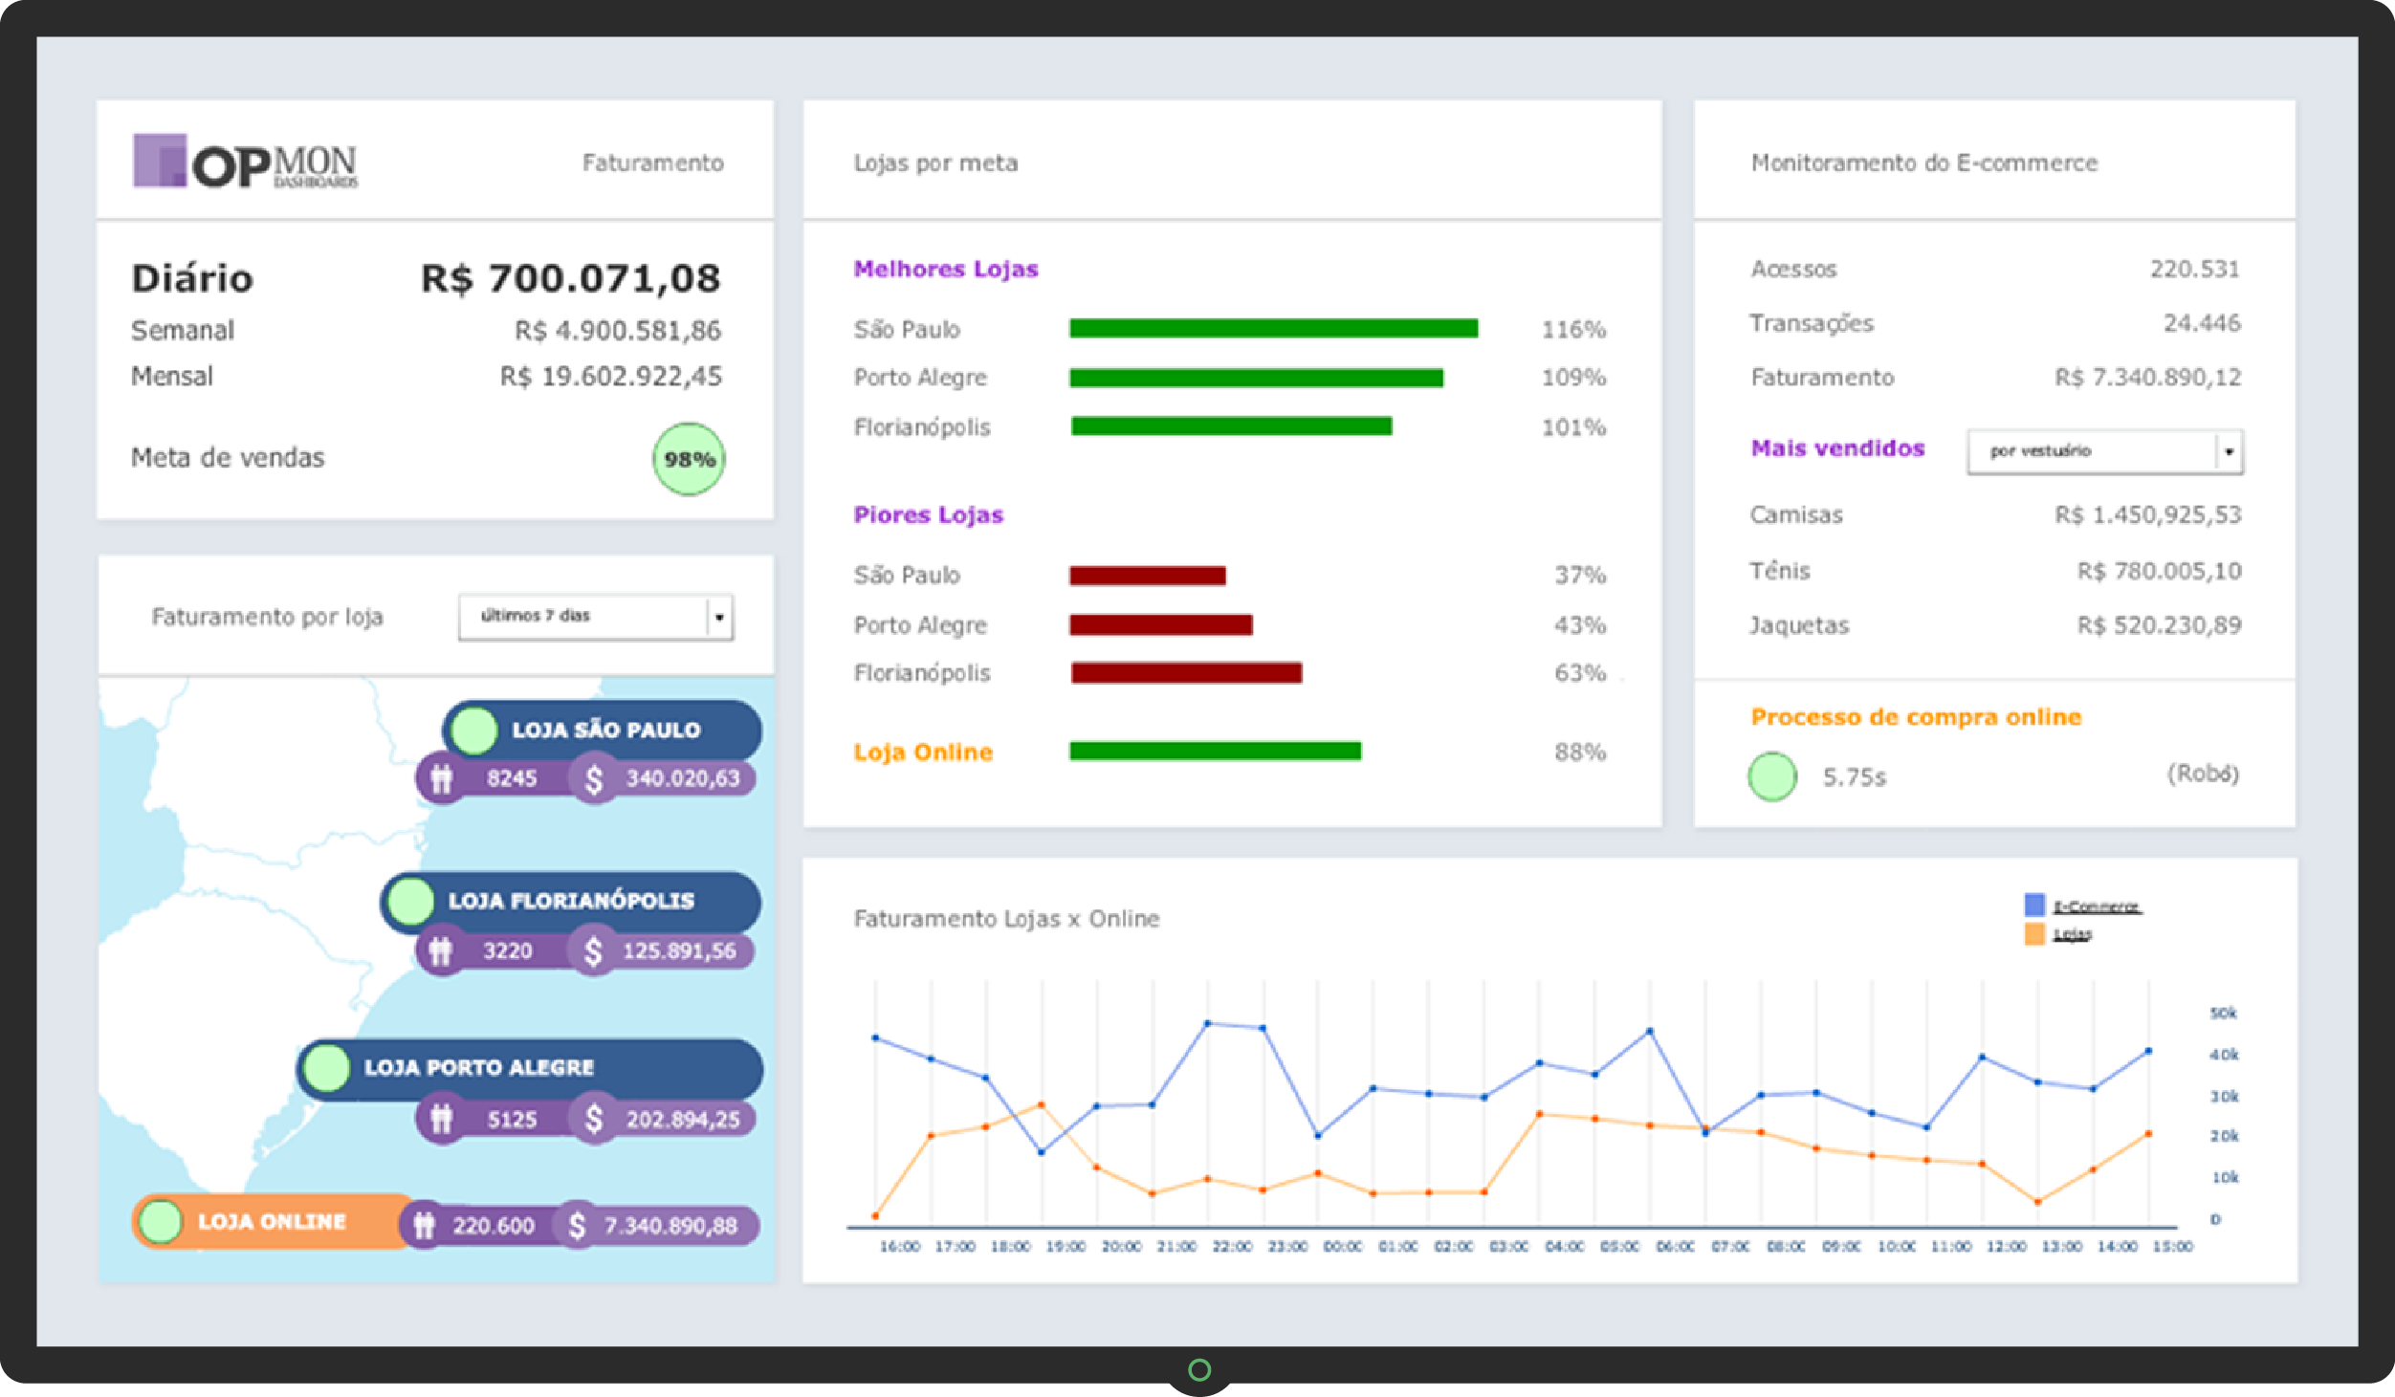Click the dollar icon beside 7.340.890,88

(x=577, y=1225)
